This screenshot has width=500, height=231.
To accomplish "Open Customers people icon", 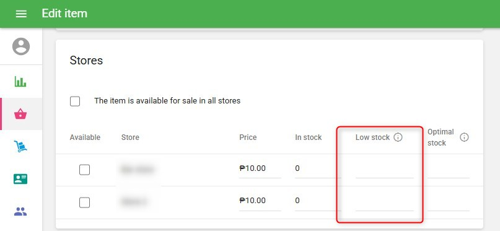I will [20, 211].
